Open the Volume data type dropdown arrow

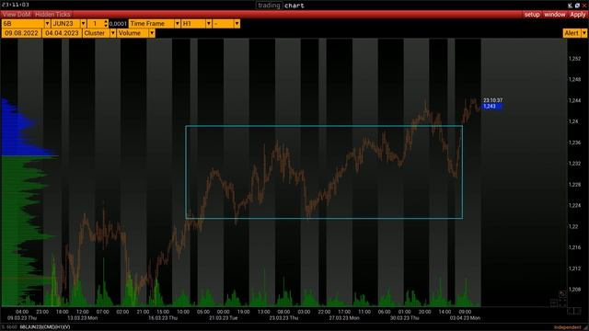(152, 33)
